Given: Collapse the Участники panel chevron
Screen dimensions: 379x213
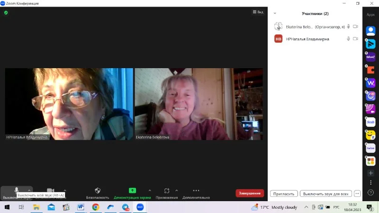Looking at the screenshot, I should pos(275,14).
